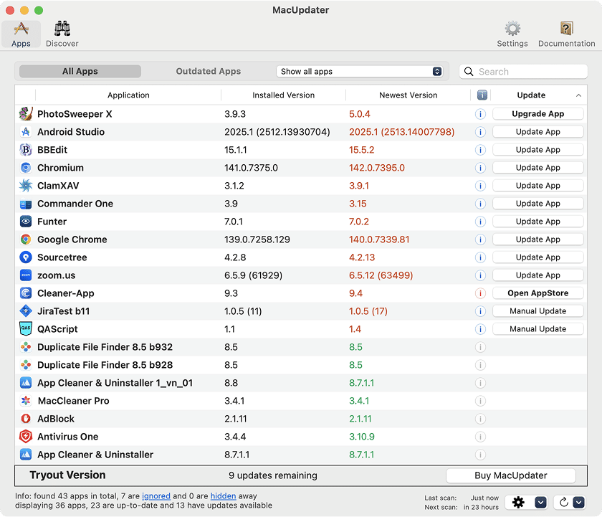
Task: Open the Discover binoculars view
Action: click(62, 34)
